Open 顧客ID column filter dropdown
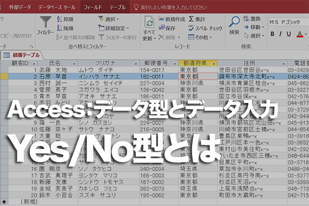 (x=34, y=64)
